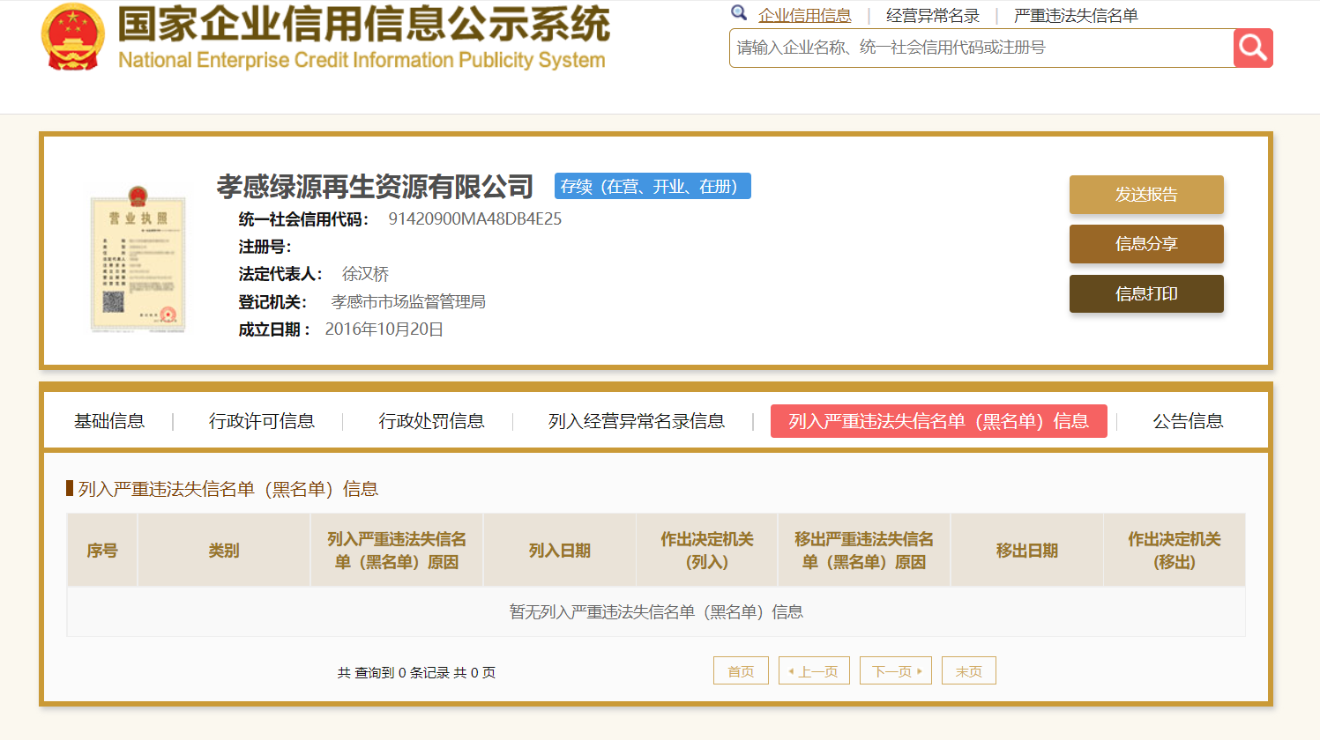
Task: Click legal representative name 徐汉桥
Action: (x=366, y=274)
